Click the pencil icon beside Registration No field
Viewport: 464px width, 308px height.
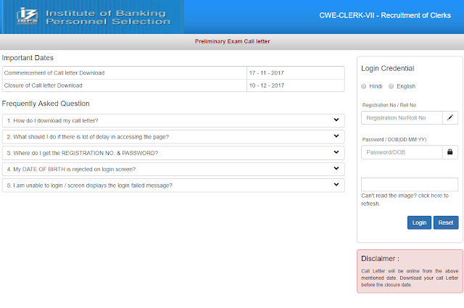(450, 117)
